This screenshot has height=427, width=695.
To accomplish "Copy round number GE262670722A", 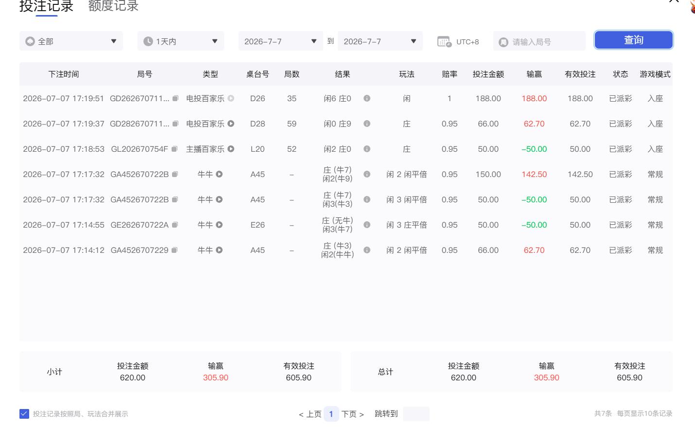I will click(175, 225).
